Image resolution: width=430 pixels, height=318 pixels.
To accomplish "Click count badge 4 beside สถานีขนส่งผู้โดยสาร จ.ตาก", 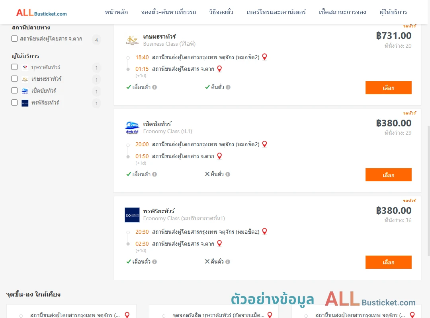I will click(96, 40).
